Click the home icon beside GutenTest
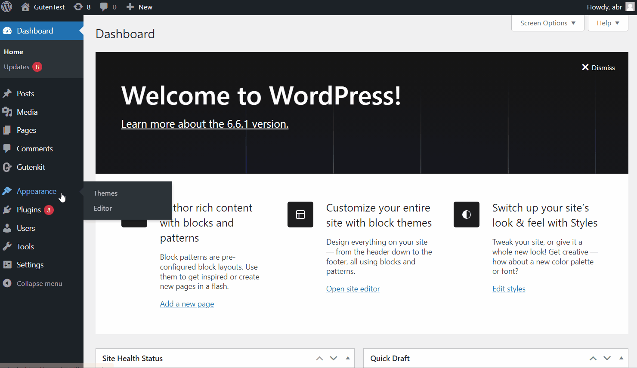 click(25, 7)
